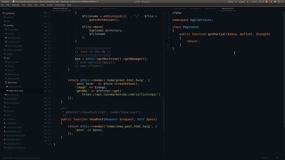Image resolution: width=285 pixels, height=160 pixels.
Task: Open the Preferences menu
Action: coord(60,5)
